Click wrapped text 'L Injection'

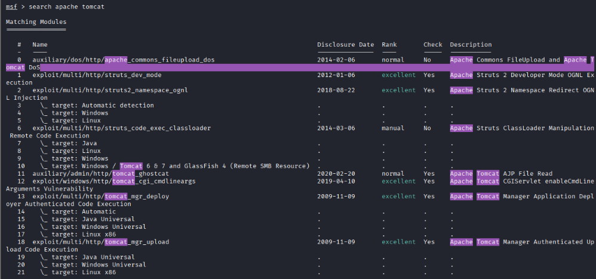(x=27, y=98)
